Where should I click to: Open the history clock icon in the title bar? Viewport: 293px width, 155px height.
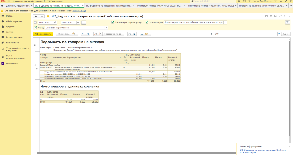pyautogui.click(x=244, y=1)
